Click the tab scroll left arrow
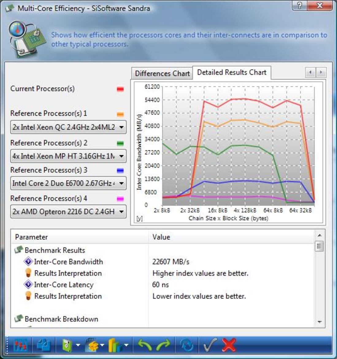The height and width of the screenshot is (359, 337). [310, 73]
